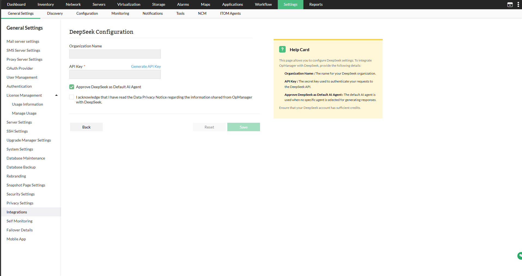This screenshot has height=276, width=522.
Task: Open SMS Server Settings
Action: [x=23, y=50]
